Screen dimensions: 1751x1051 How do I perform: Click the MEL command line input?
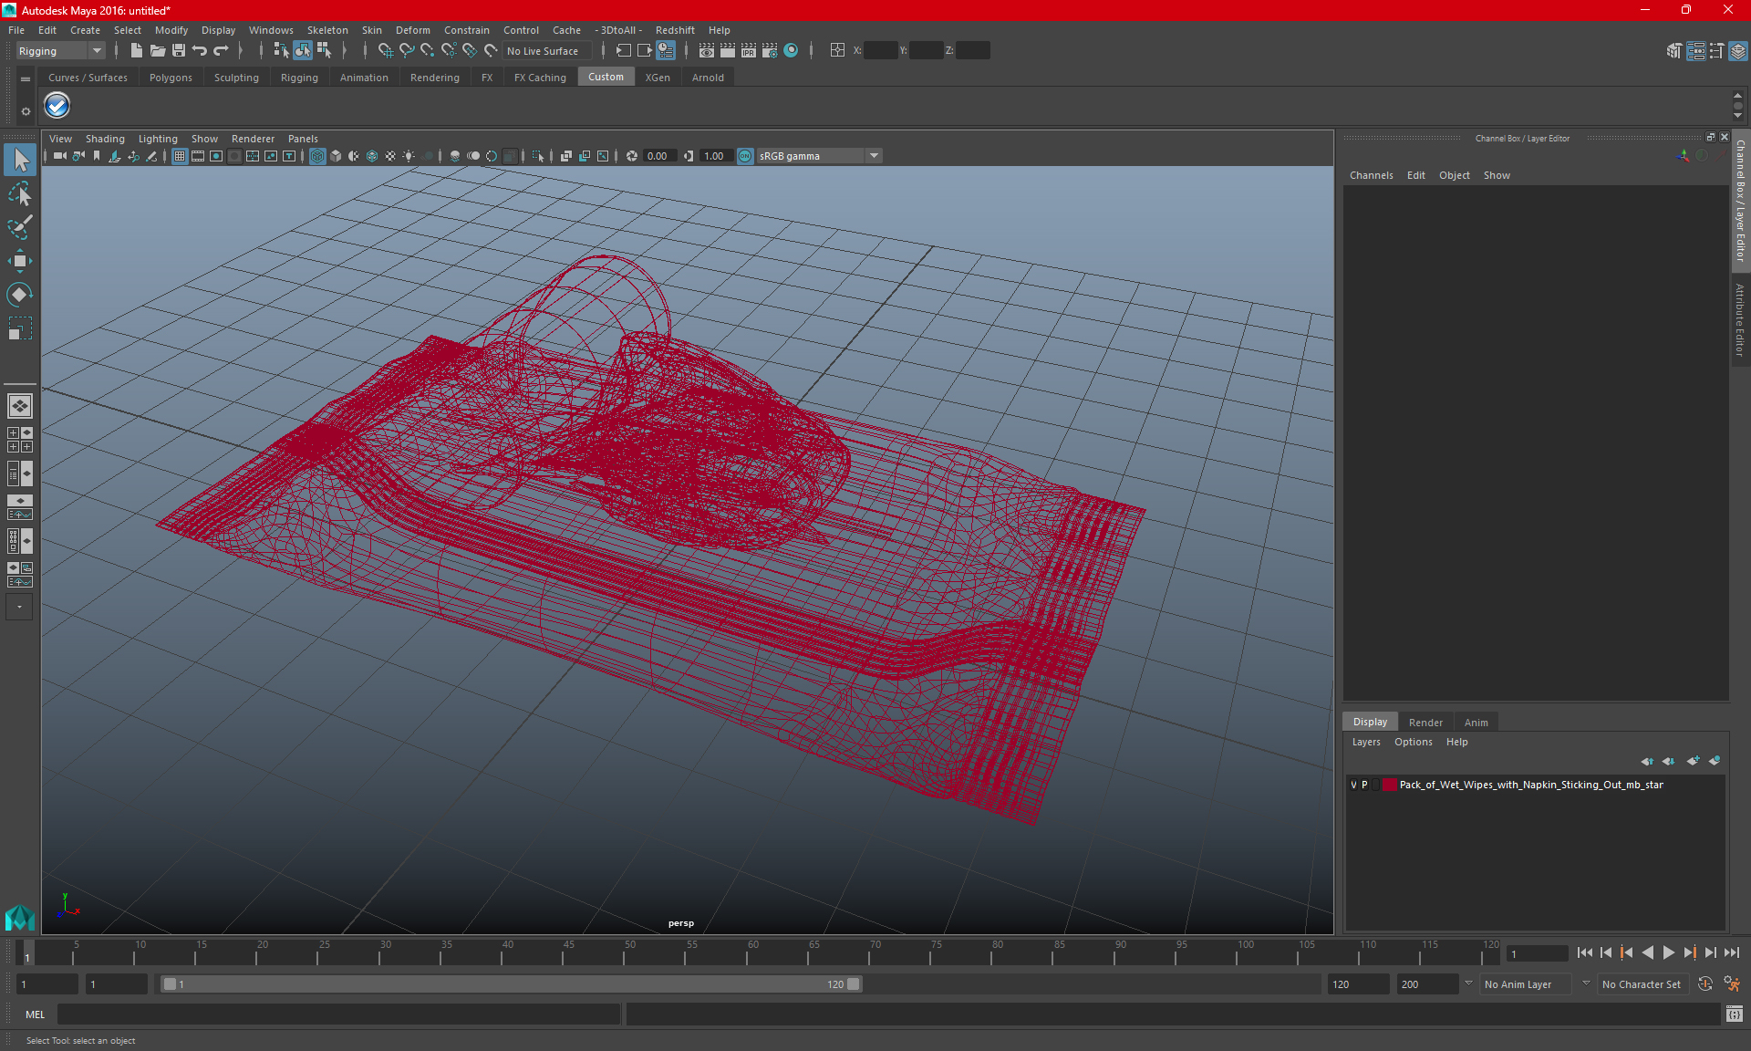click(338, 1014)
